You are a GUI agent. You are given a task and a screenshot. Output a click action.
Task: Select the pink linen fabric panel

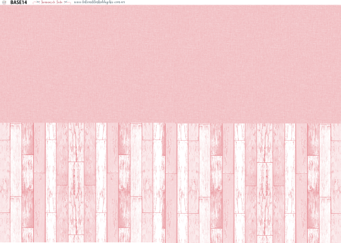tap(171, 64)
